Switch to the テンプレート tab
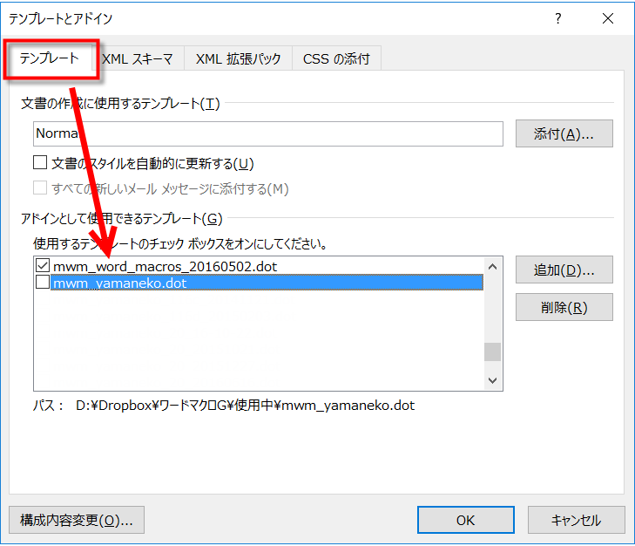 pos(50,58)
